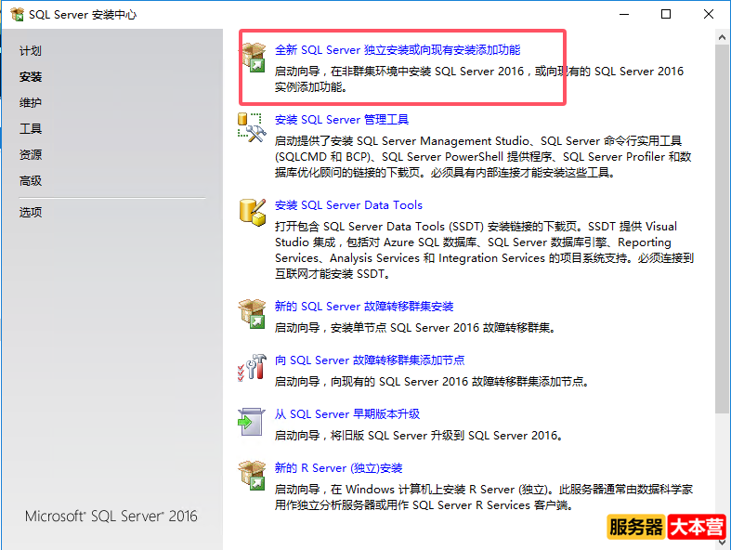
Task: Click text '启动向导，向现有的 SQL Server 2016 故障转移群集添加节点。'
Action: [x=432, y=382]
